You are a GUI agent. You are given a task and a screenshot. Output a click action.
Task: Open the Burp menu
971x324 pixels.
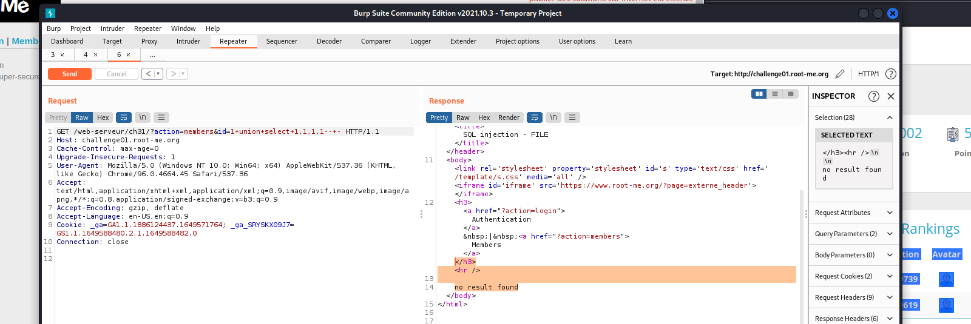click(53, 28)
